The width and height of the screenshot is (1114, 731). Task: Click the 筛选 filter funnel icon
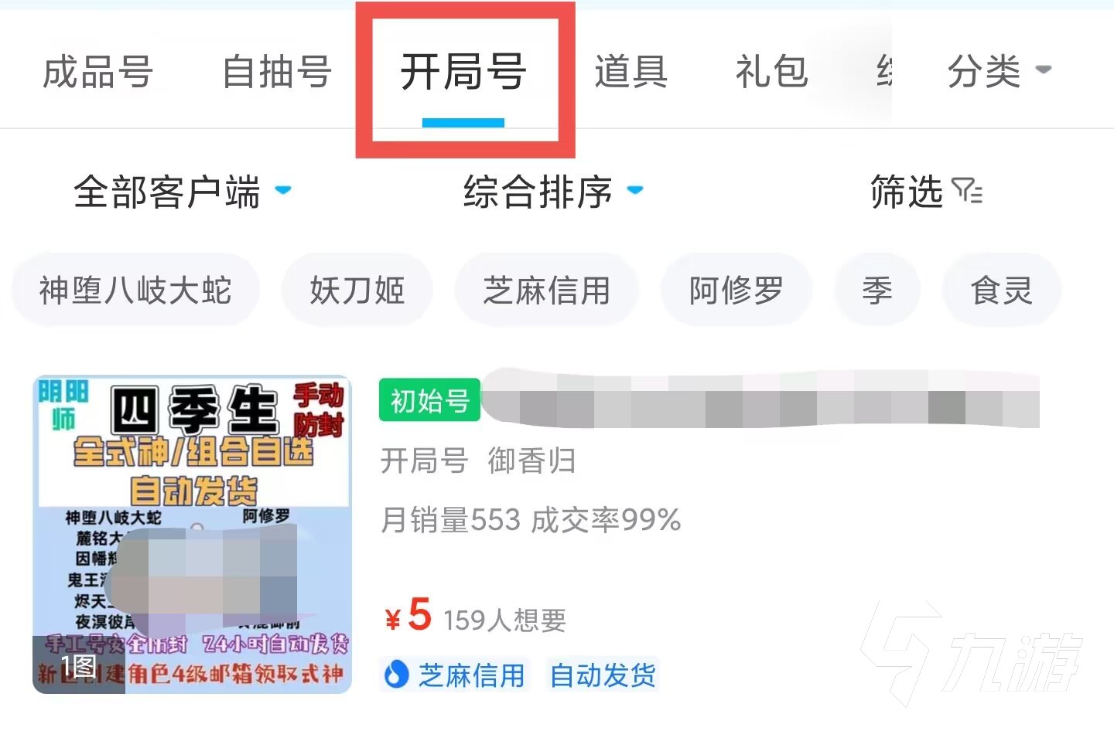pos(967,190)
